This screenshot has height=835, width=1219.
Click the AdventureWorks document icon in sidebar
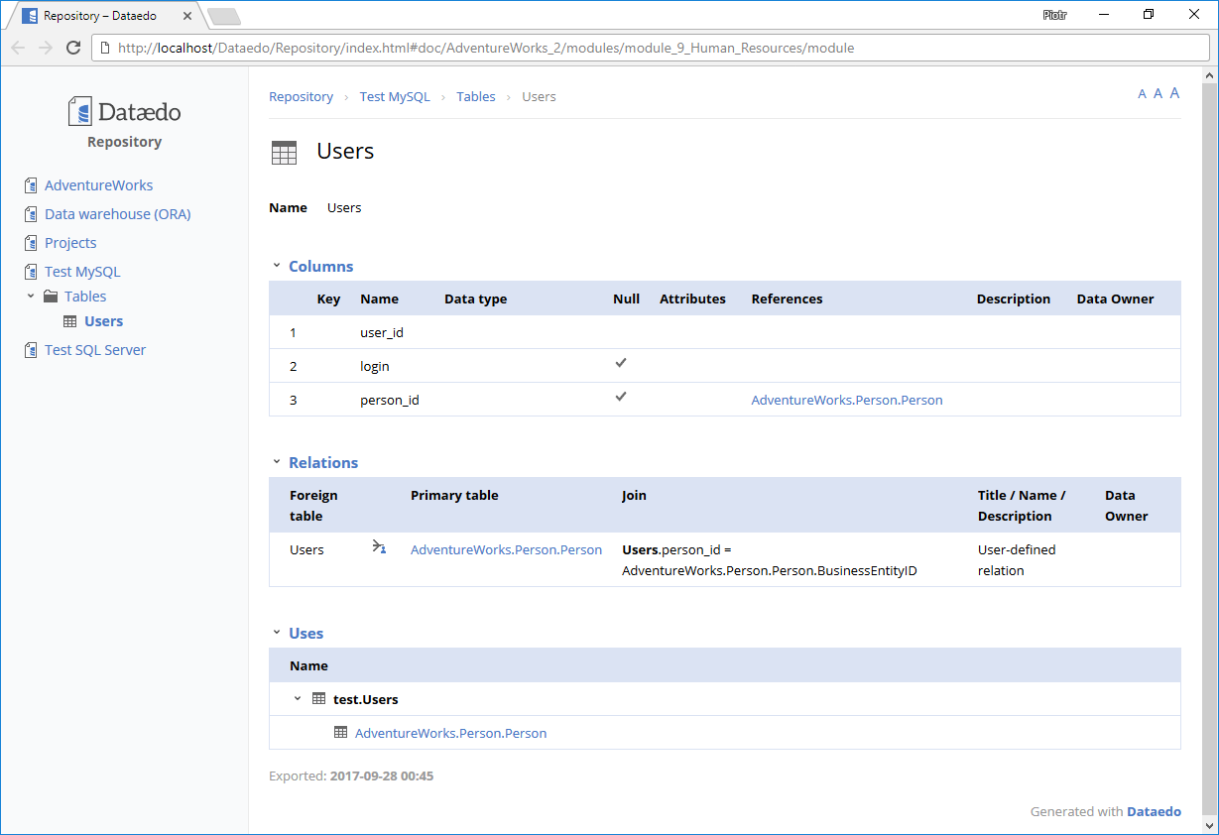pyautogui.click(x=31, y=185)
